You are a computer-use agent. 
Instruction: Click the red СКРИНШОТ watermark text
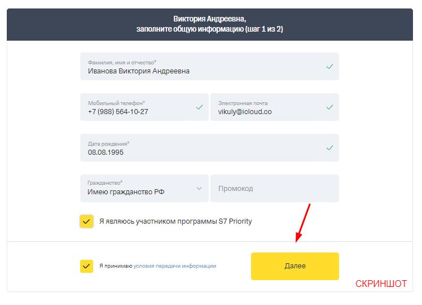(381, 284)
